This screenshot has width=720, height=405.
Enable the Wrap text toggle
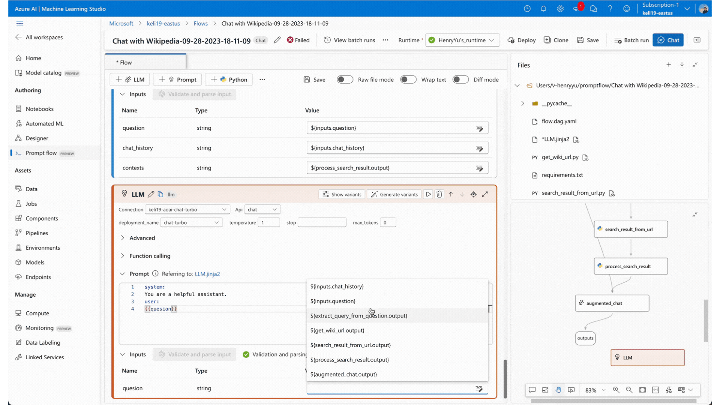pyautogui.click(x=408, y=79)
